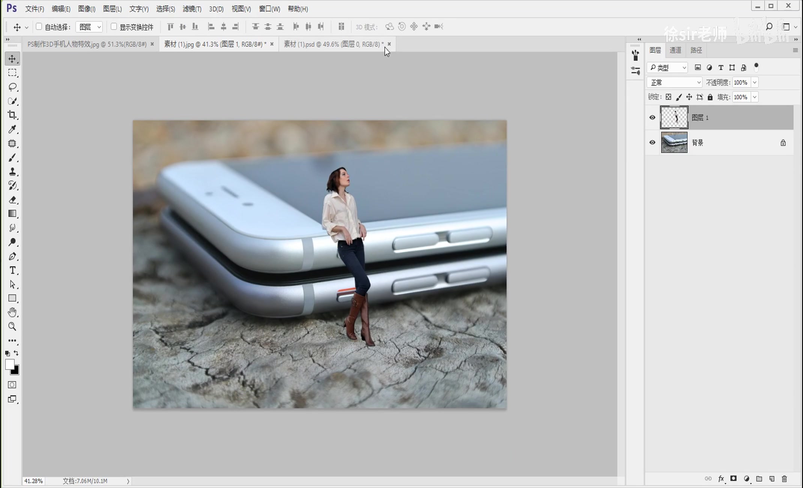Hide 图层 1 via eye icon
The width and height of the screenshot is (803, 488).
point(652,117)
